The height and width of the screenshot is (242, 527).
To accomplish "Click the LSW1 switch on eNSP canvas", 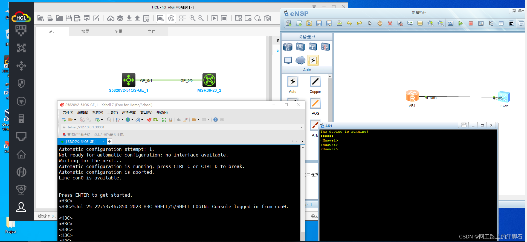I will (504, 97).
